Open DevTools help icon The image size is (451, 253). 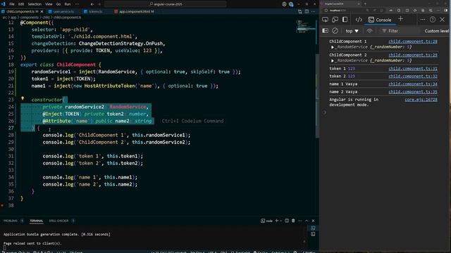[432, 19]
